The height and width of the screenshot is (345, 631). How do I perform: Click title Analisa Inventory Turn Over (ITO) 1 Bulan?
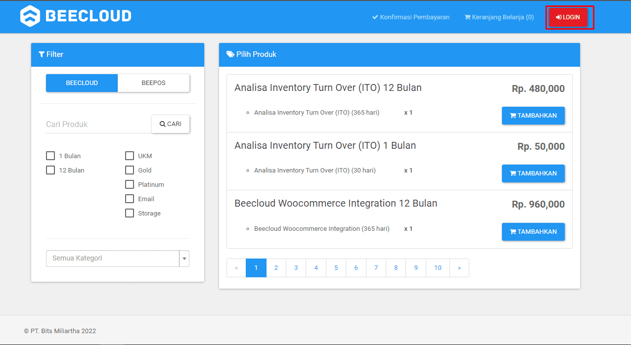coord(325,146)
